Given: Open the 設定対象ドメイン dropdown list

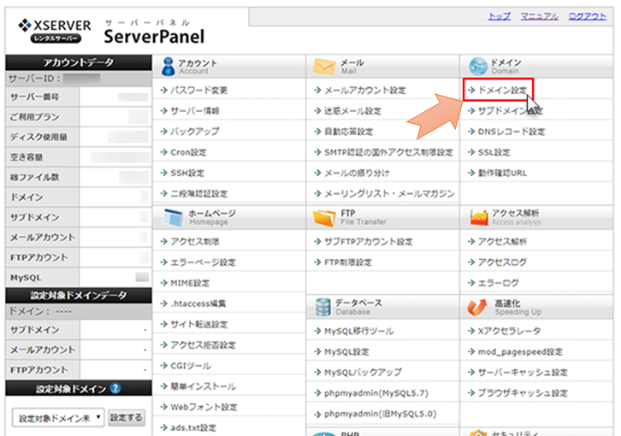Looking at the screenshot, I should 58,418.
